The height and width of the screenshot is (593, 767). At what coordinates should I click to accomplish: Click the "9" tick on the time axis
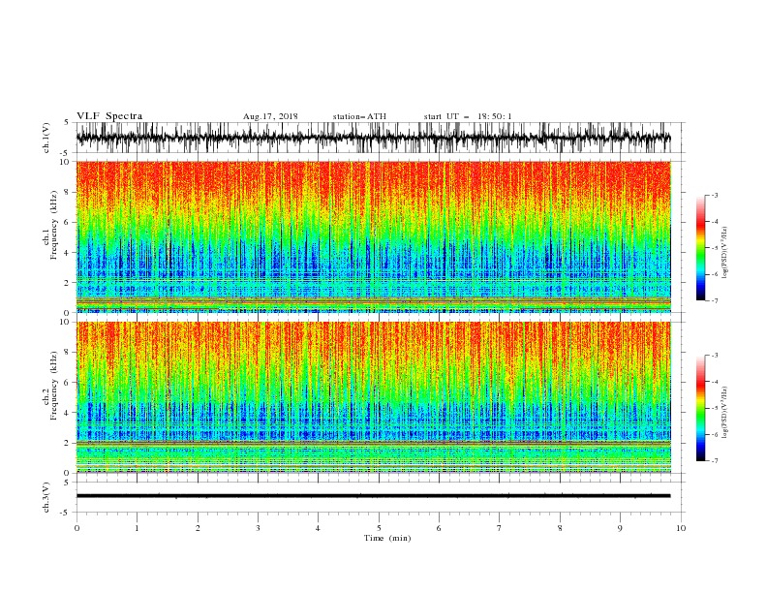[620, 528]
